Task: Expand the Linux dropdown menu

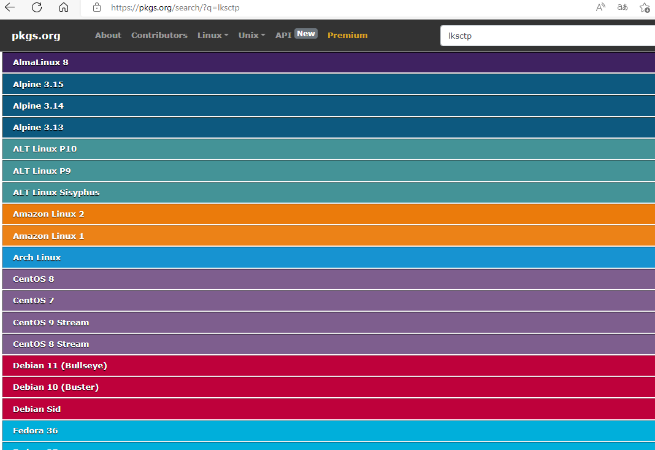Action: (213, 35)
